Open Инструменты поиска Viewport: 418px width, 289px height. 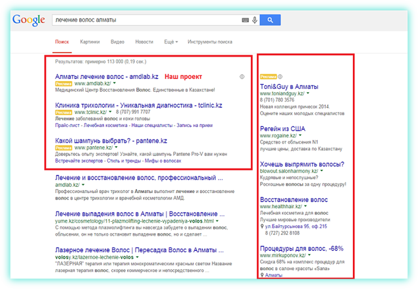click(210, 42)
